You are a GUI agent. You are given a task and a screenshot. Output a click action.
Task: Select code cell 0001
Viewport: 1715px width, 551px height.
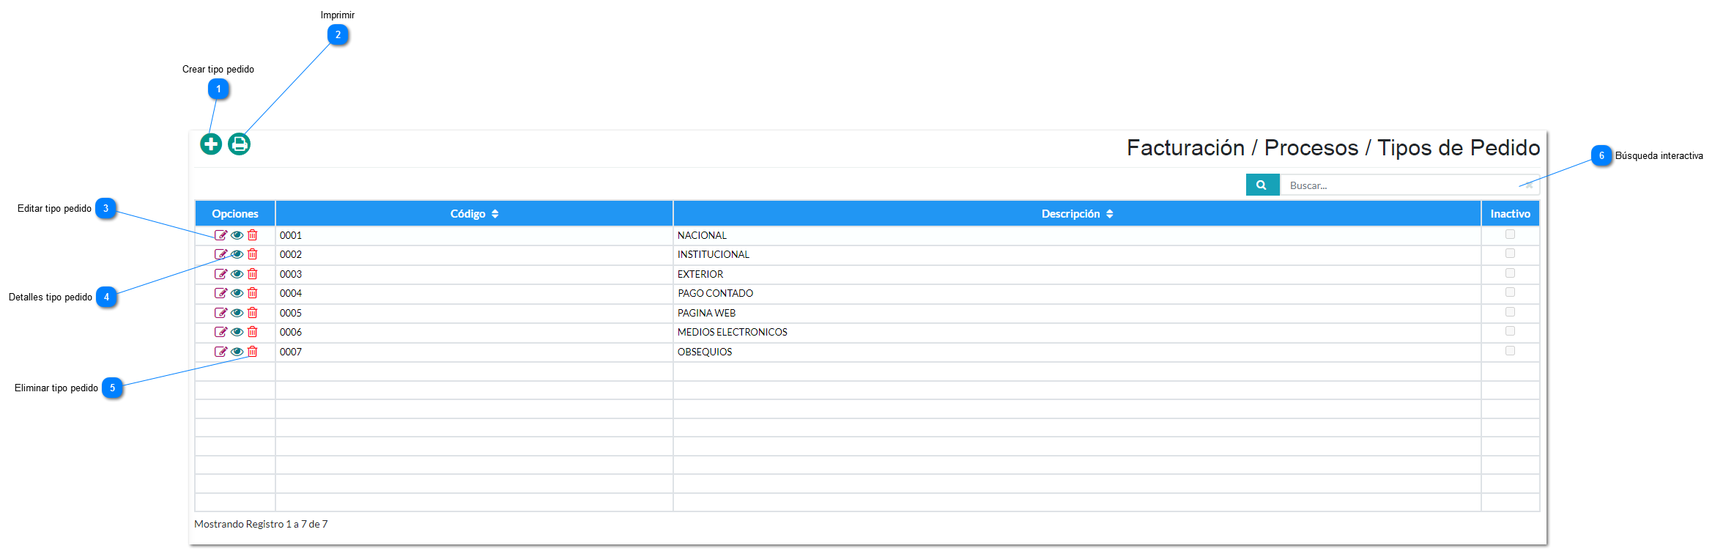pyautogui.click(x=474, y=235)
